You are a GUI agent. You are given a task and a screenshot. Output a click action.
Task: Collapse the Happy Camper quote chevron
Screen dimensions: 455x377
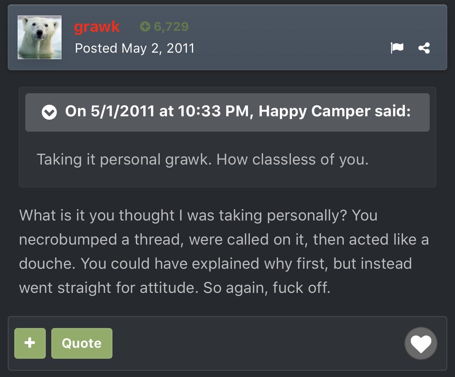(x=49, y=112)
